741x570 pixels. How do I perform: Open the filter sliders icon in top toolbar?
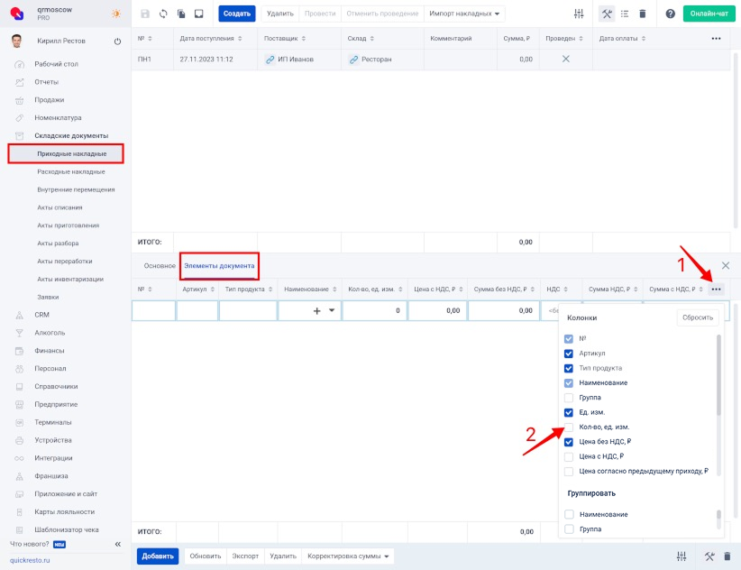click(x=579, y=14)
